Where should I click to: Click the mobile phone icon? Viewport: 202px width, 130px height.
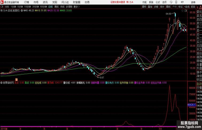176,2
